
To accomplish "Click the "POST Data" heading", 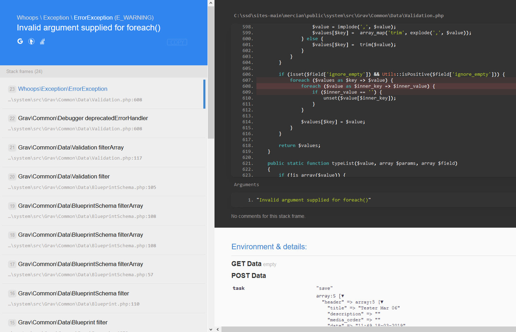I will pos(248,275).
